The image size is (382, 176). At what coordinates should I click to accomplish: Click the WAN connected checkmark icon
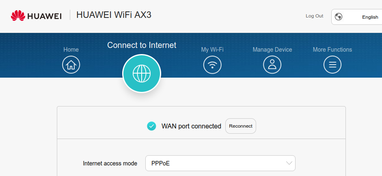[151, 126]
